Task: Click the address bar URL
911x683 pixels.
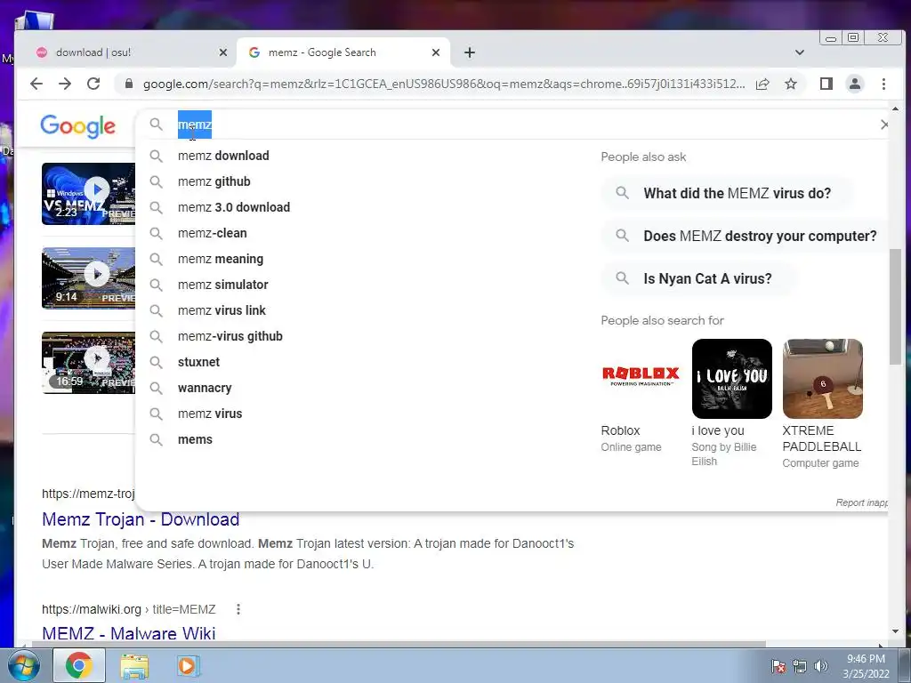Action: click(444, 84)
